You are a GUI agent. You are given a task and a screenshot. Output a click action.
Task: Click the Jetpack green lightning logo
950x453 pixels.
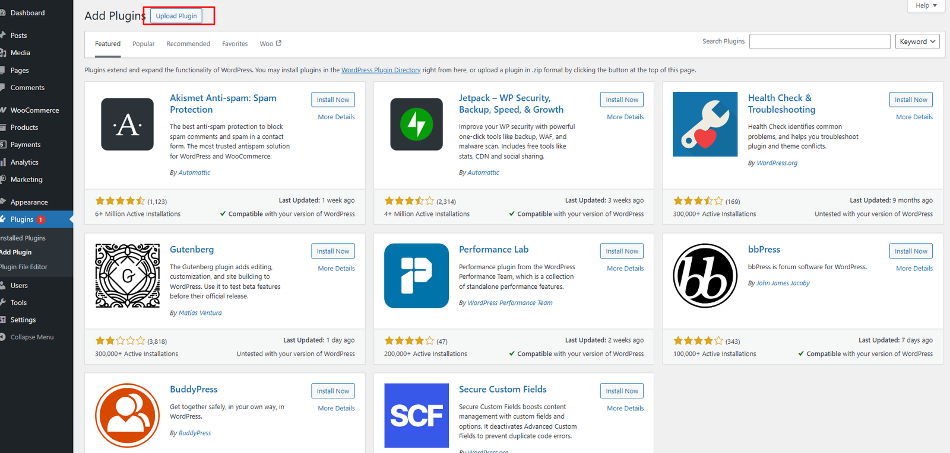point(416,125)
